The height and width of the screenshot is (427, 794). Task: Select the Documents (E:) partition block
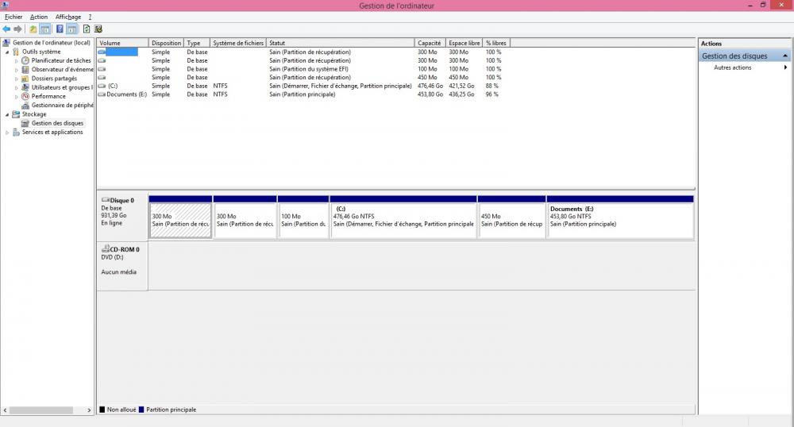click(x=619, y=220)
